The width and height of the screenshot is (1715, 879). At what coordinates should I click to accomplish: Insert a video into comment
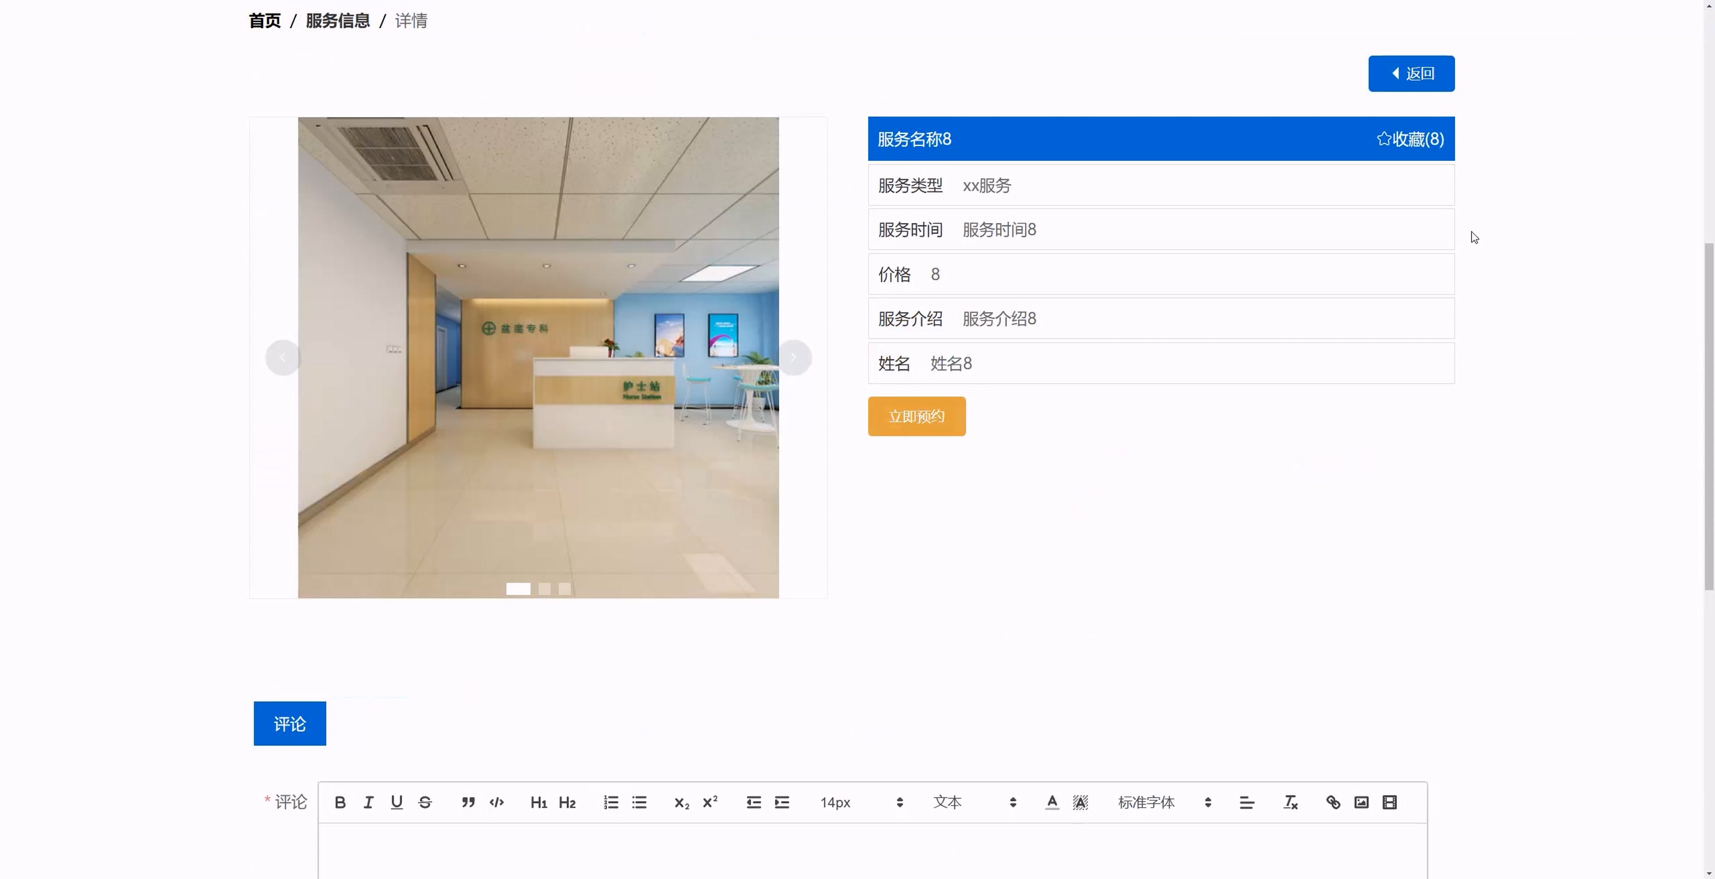click(x=1390, y=802)
